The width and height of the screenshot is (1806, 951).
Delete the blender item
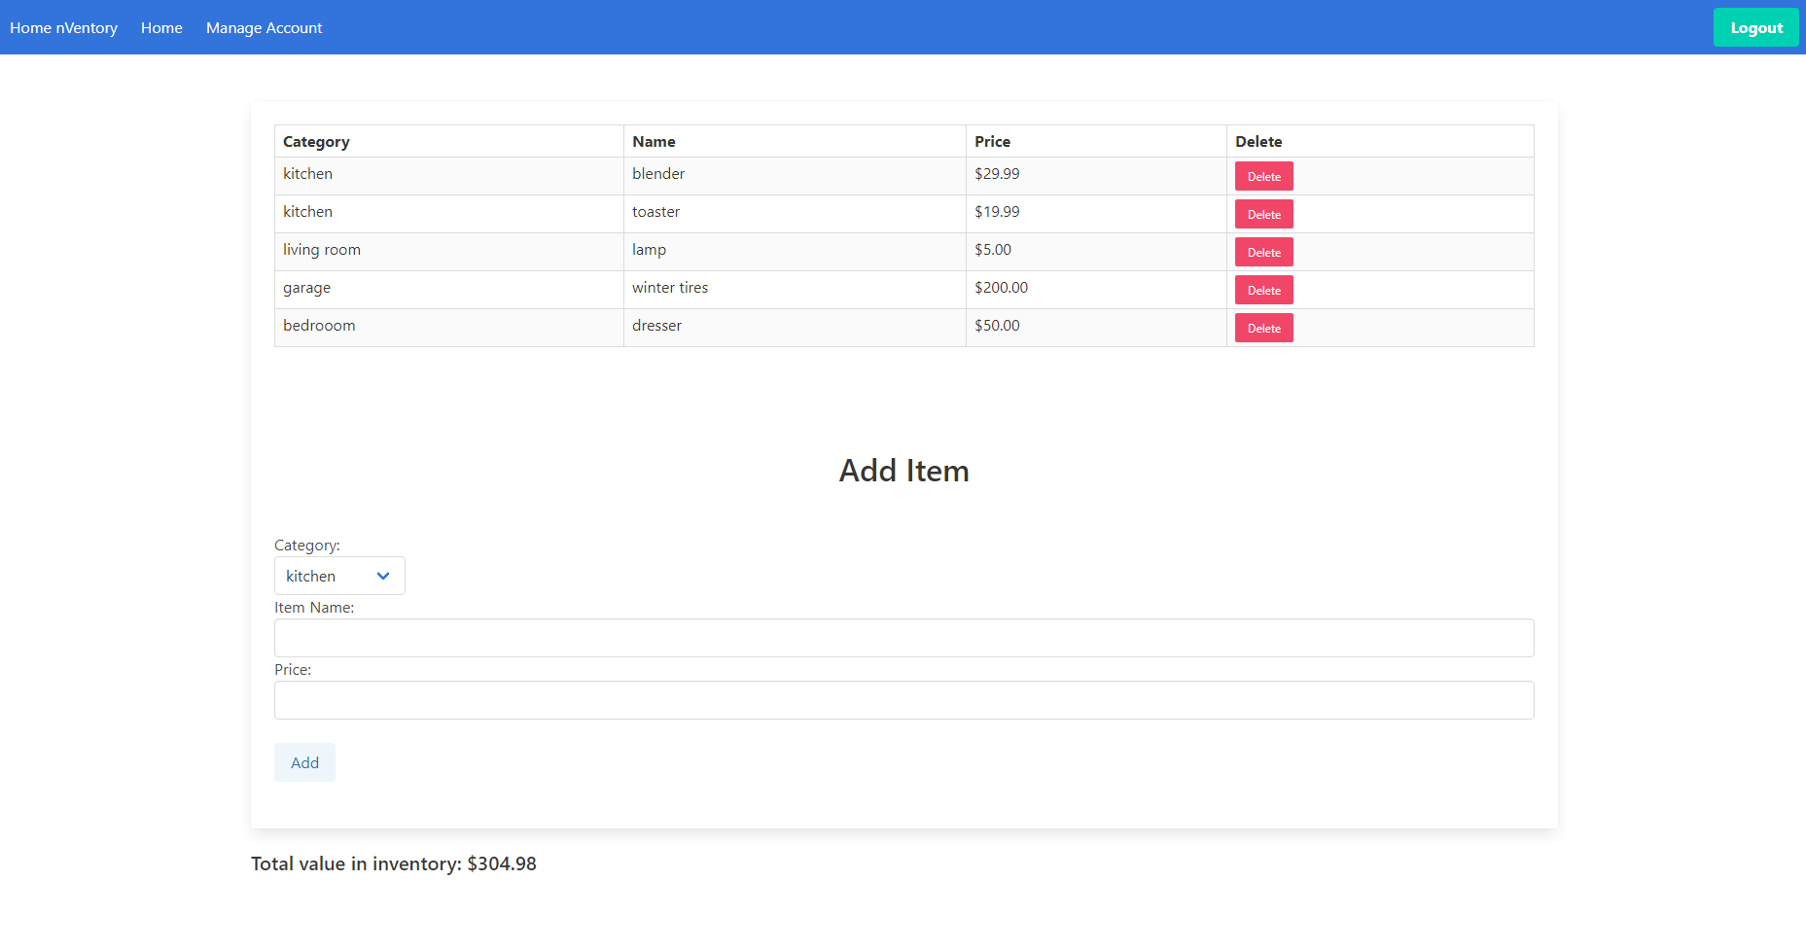1263,176
